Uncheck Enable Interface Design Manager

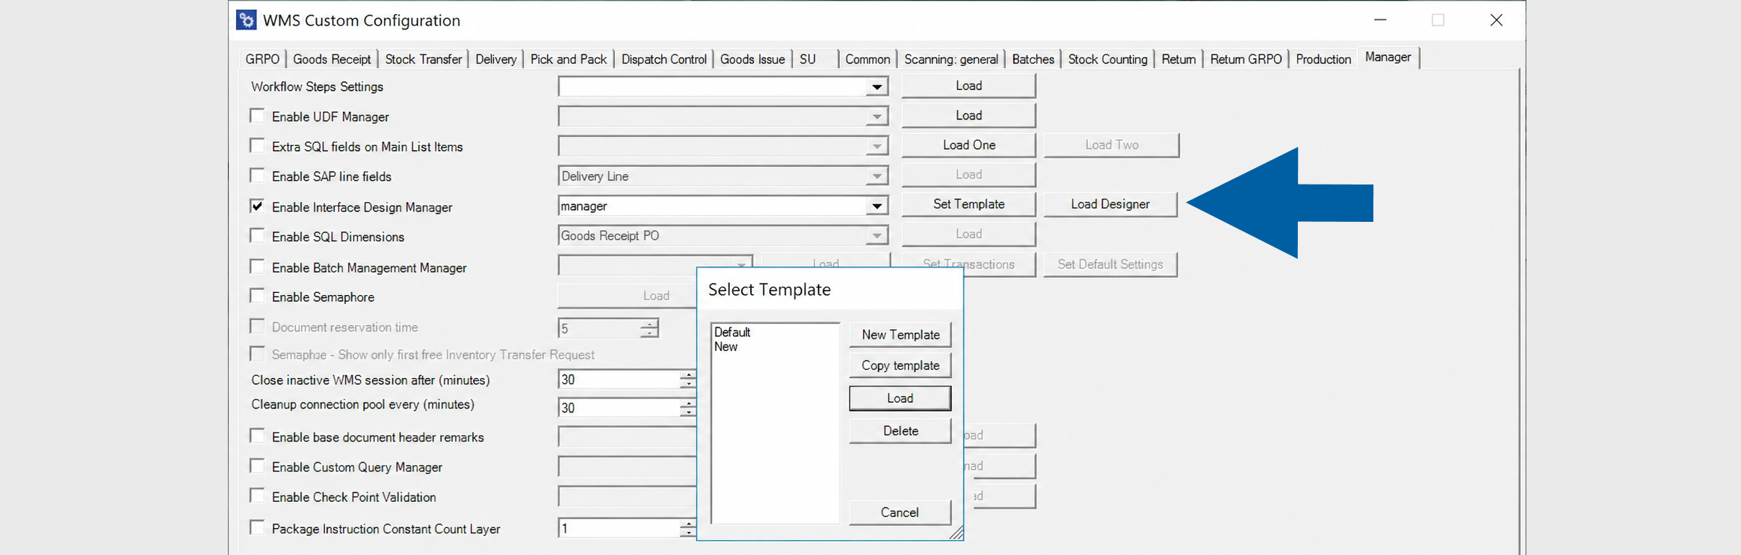257,206
